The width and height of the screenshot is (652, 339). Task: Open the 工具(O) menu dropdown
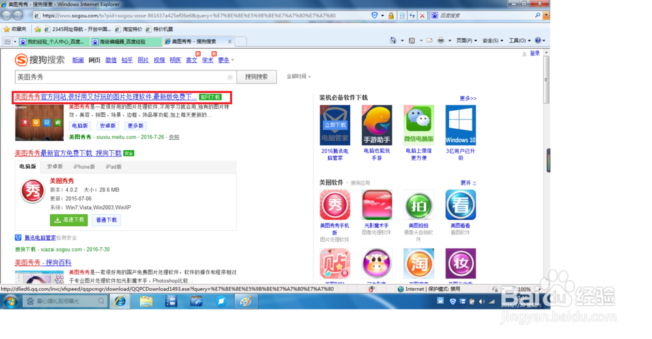click(x=520, y=40)
